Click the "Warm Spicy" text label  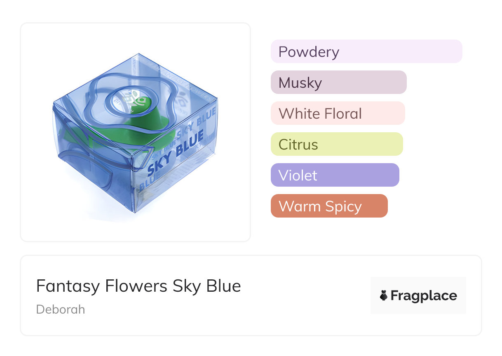point(320,206)
